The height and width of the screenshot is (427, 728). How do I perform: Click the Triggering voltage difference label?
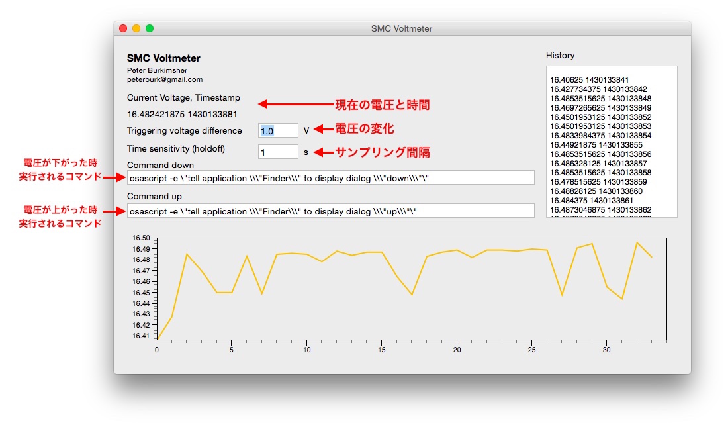pos(185,130)
